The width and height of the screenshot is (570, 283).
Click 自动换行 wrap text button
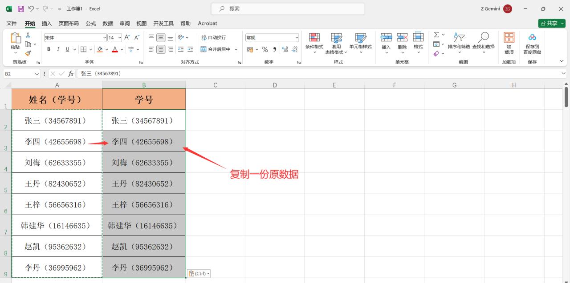pos(213,38)
